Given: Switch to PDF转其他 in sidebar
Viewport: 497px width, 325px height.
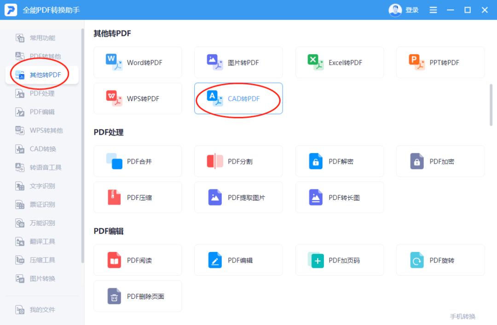Looking at the screenshot, I should (42, 57).
